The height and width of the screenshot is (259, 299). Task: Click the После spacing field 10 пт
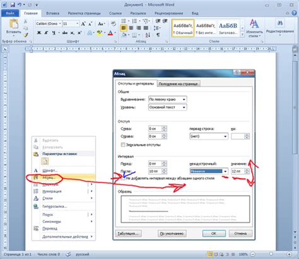coord(155,171)
